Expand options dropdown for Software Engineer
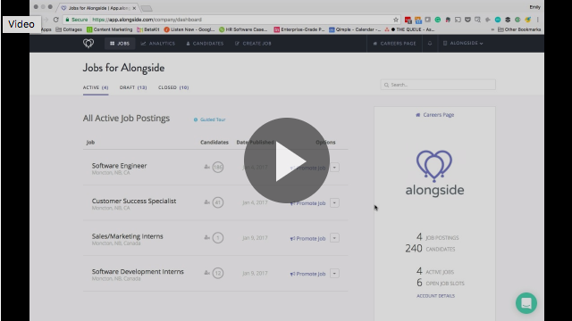Viewport: 572px width, 321px height. click(x=334, y=168)
